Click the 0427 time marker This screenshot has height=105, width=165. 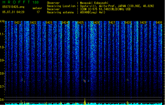[112, 23]
